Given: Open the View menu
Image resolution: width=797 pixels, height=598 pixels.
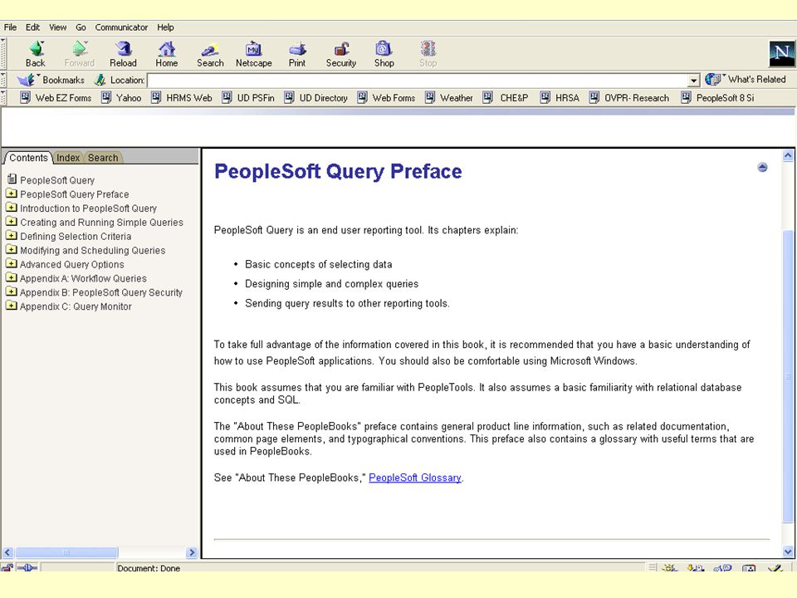Looking at the screenshot, I should point(57,27).
